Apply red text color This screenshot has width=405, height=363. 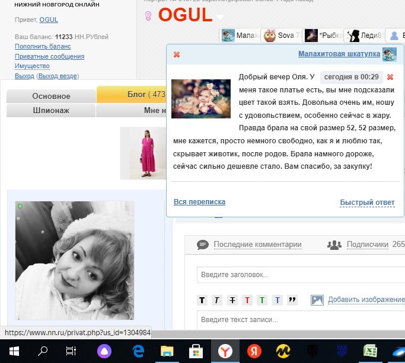247,300
